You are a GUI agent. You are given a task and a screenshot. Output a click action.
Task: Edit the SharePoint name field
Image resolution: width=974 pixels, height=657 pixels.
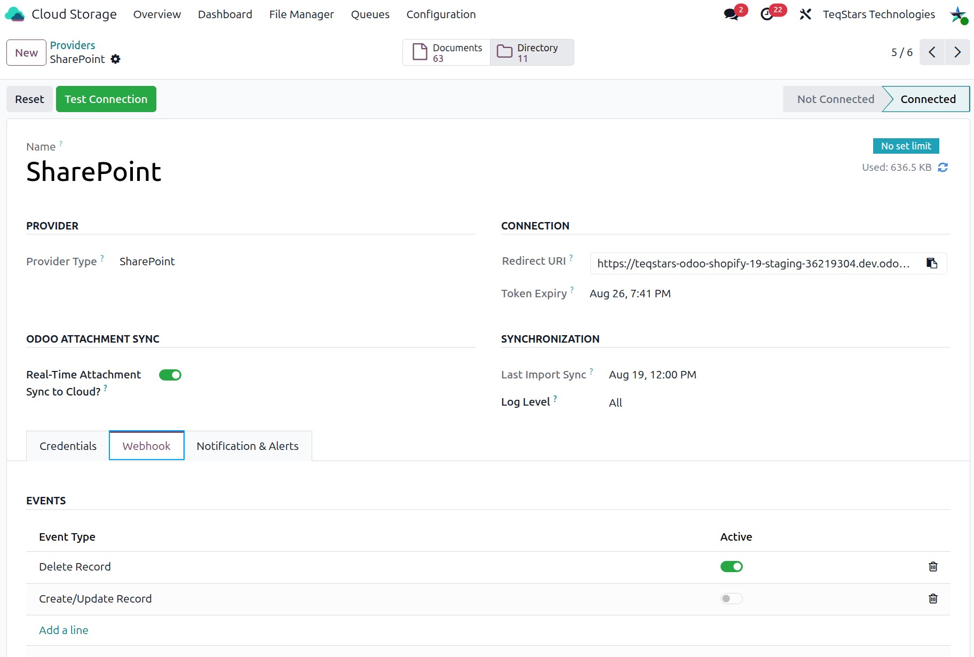click(x=94, y=172)
